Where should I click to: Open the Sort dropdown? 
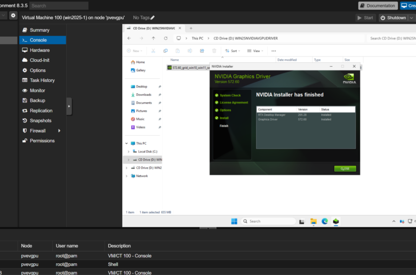[233, 51]
